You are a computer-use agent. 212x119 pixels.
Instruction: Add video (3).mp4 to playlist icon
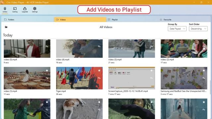(151, 46)
